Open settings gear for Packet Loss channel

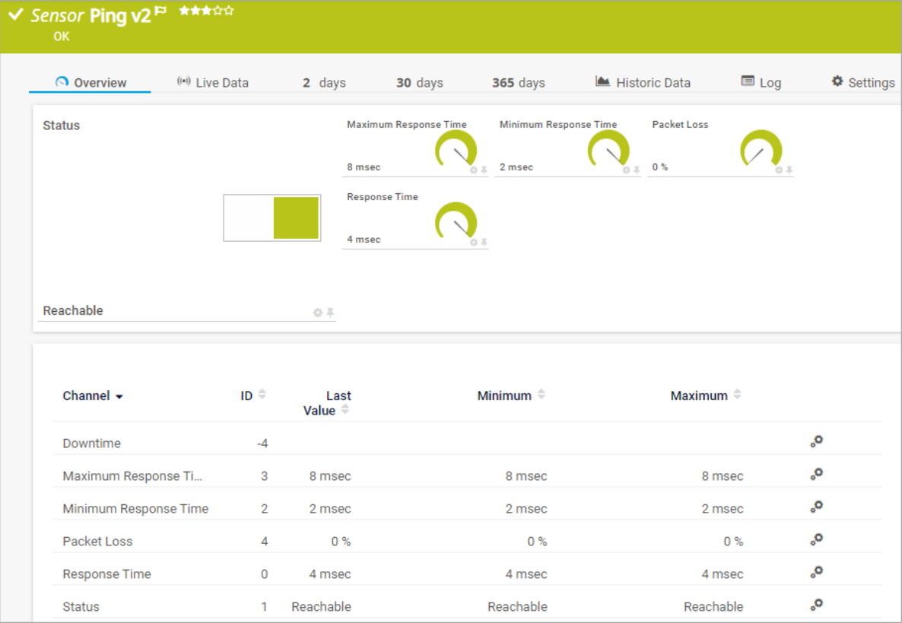pyautogui.click(x=816, y=539)
